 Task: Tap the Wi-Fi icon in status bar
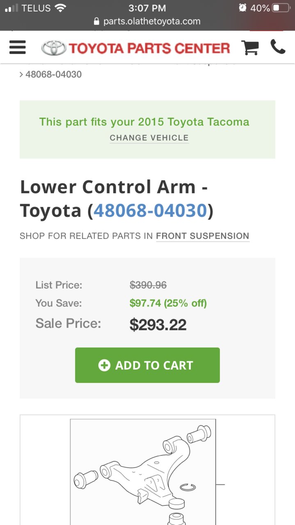click(x=61, y=8)
